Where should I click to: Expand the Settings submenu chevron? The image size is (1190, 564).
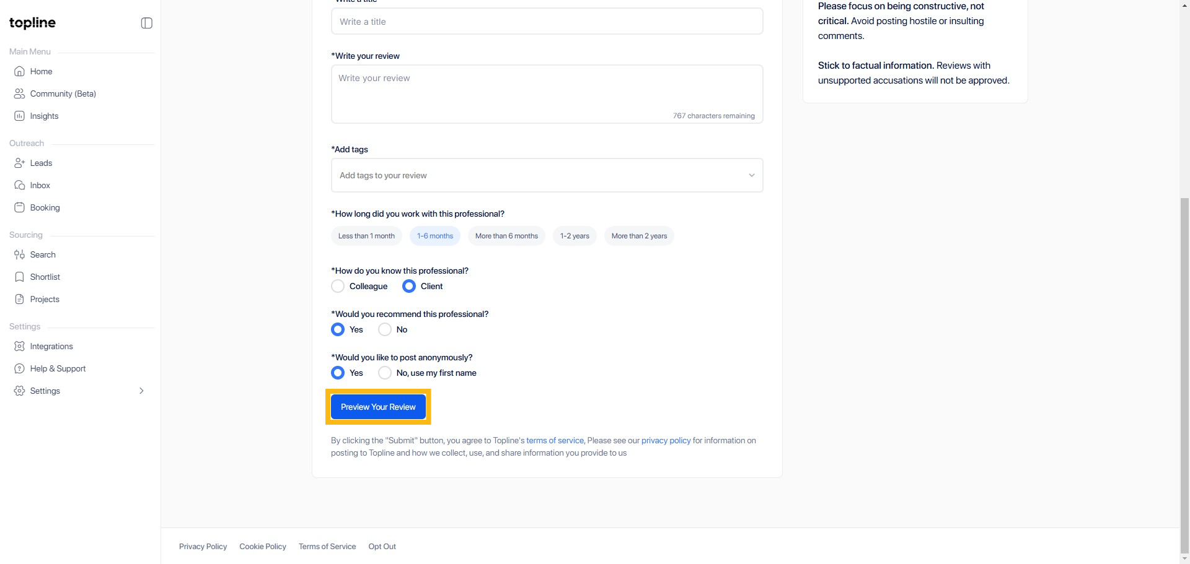tap(141, 391)
